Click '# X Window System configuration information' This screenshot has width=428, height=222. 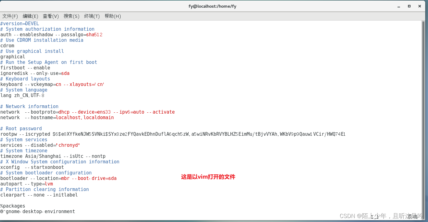pyautogui.click(x=60, y=162)
